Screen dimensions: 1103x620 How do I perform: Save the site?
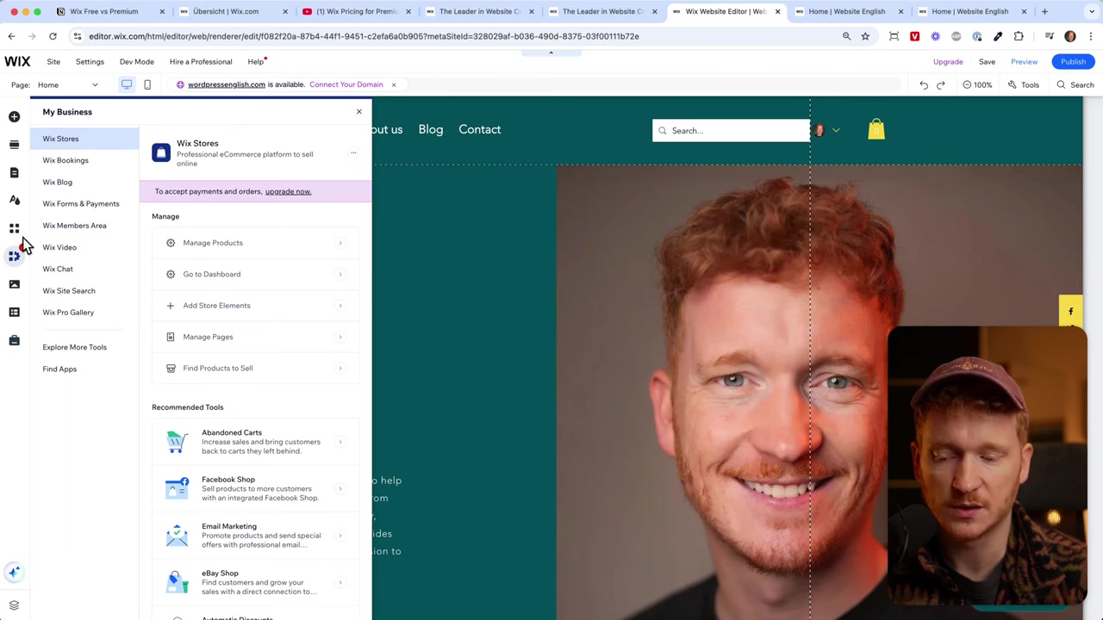tap(987, 62)
